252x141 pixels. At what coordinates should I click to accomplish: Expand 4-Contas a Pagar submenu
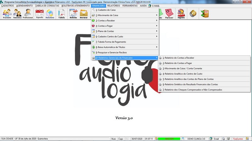125,26
